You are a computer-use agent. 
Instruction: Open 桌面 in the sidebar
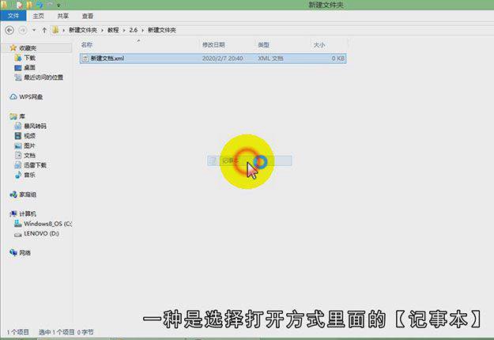(29, 67)
